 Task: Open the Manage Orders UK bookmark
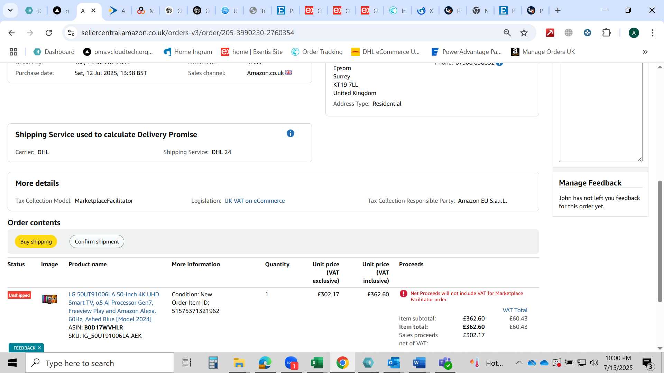pos(543,52)
